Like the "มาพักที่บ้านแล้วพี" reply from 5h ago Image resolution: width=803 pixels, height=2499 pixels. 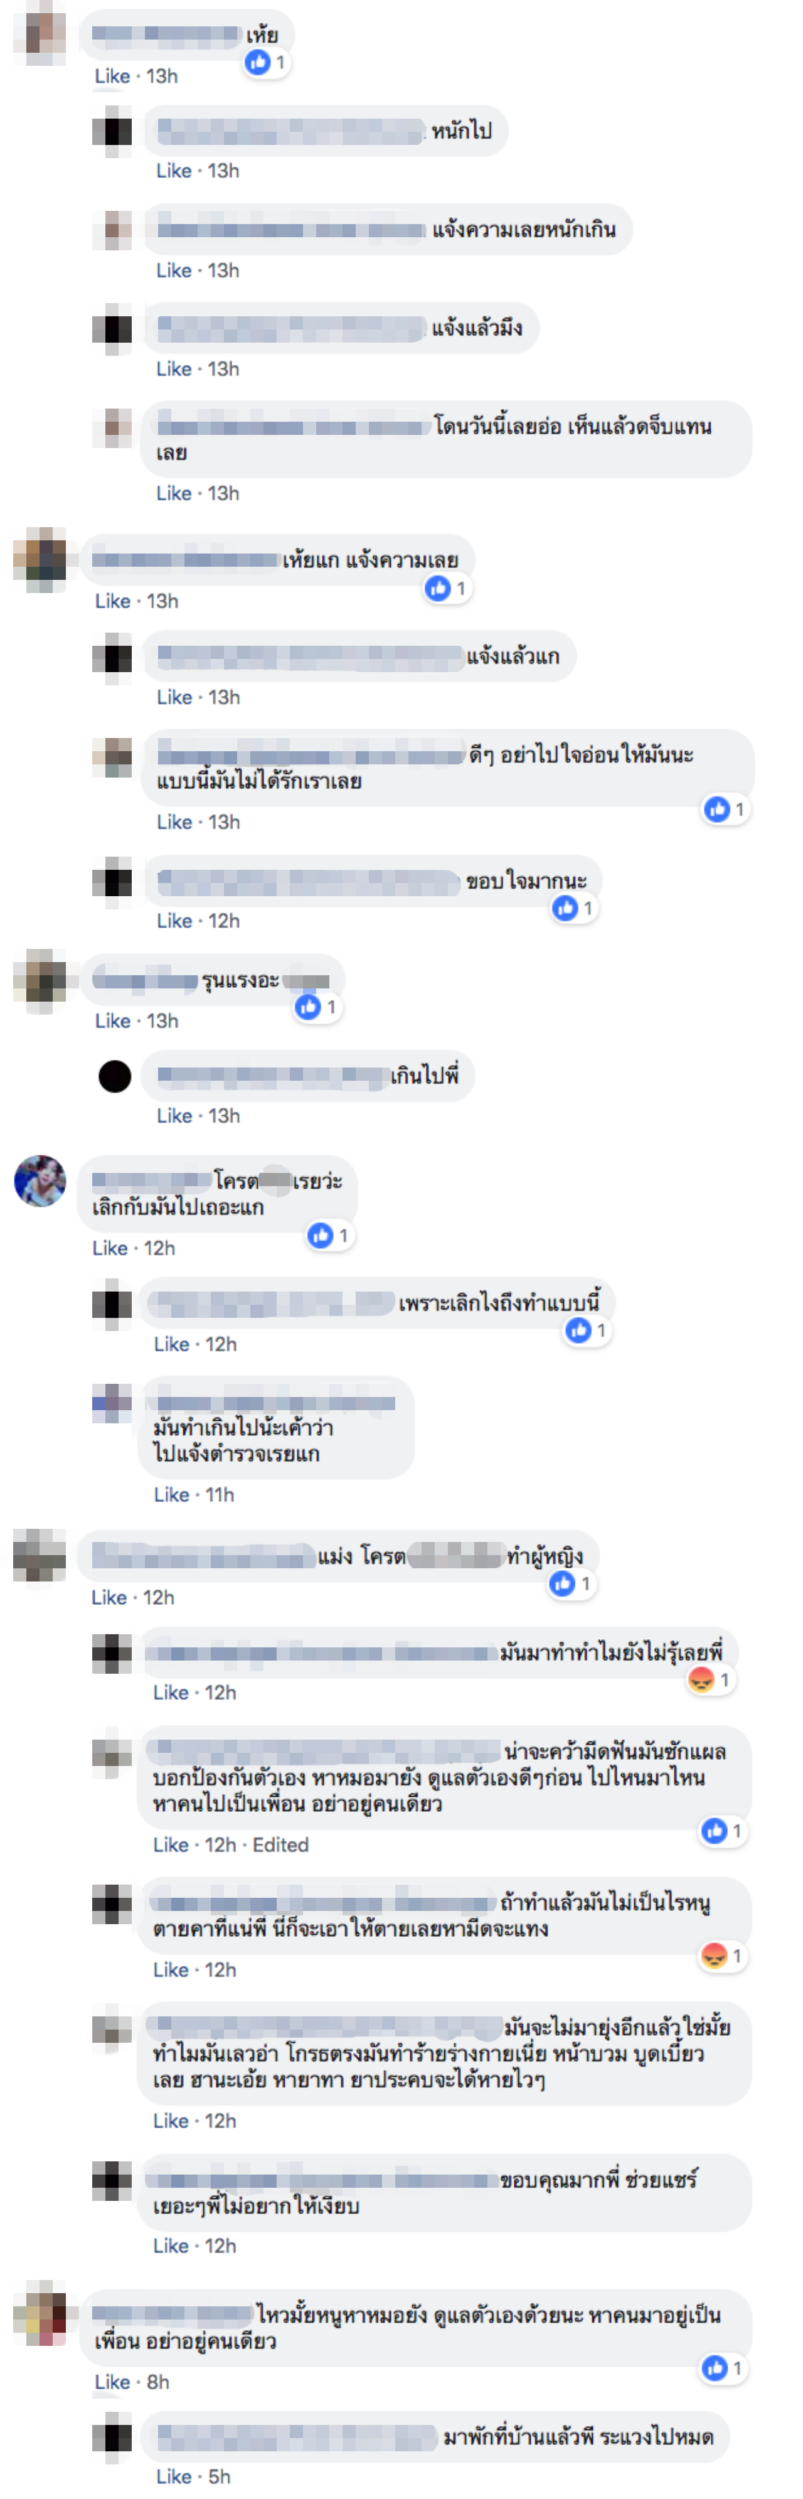(x=174, y=2476)
